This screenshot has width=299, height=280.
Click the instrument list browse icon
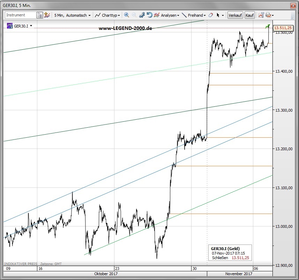40,15
